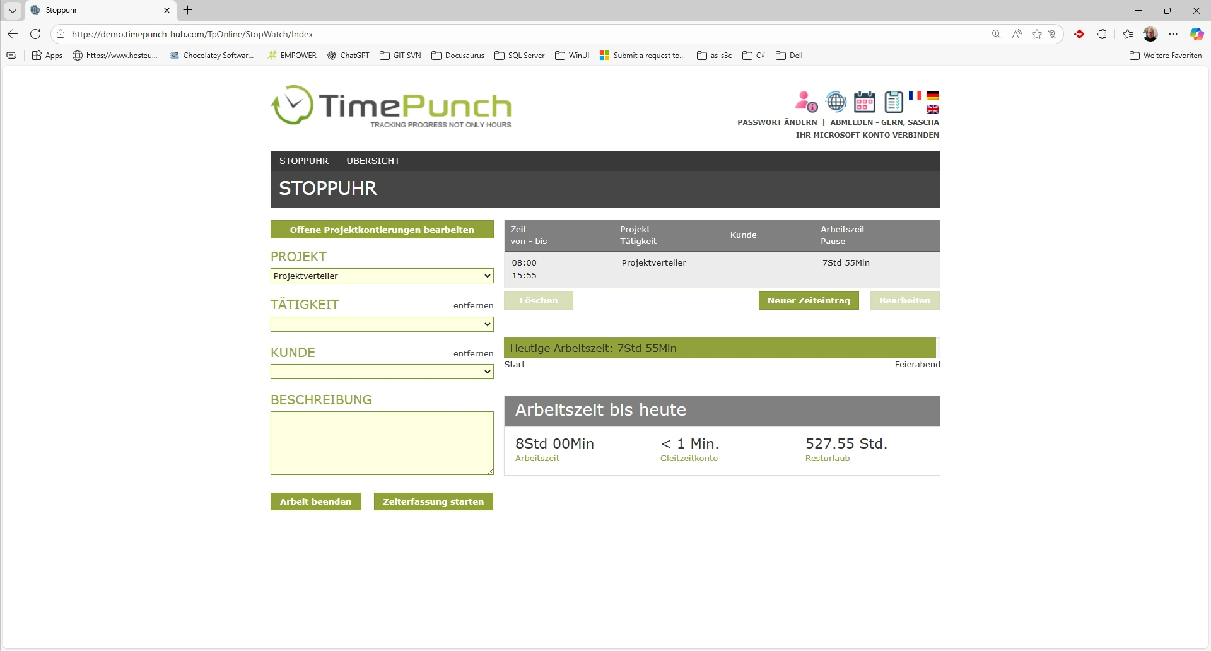Open the globe icon in header

(836, 102)
